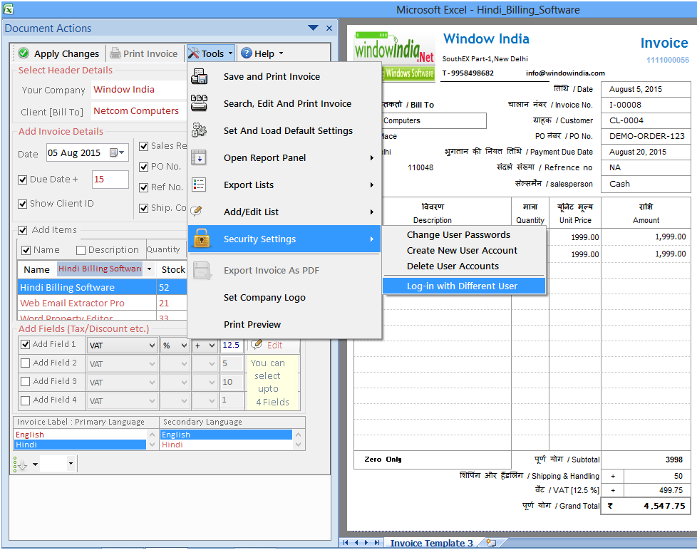Click info@windowindia.com email on invoice
Image resolution: width=697 pixels, height=550 pixels.
coord(565,73)
